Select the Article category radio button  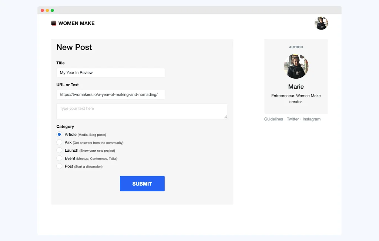(x=59, y=134)
